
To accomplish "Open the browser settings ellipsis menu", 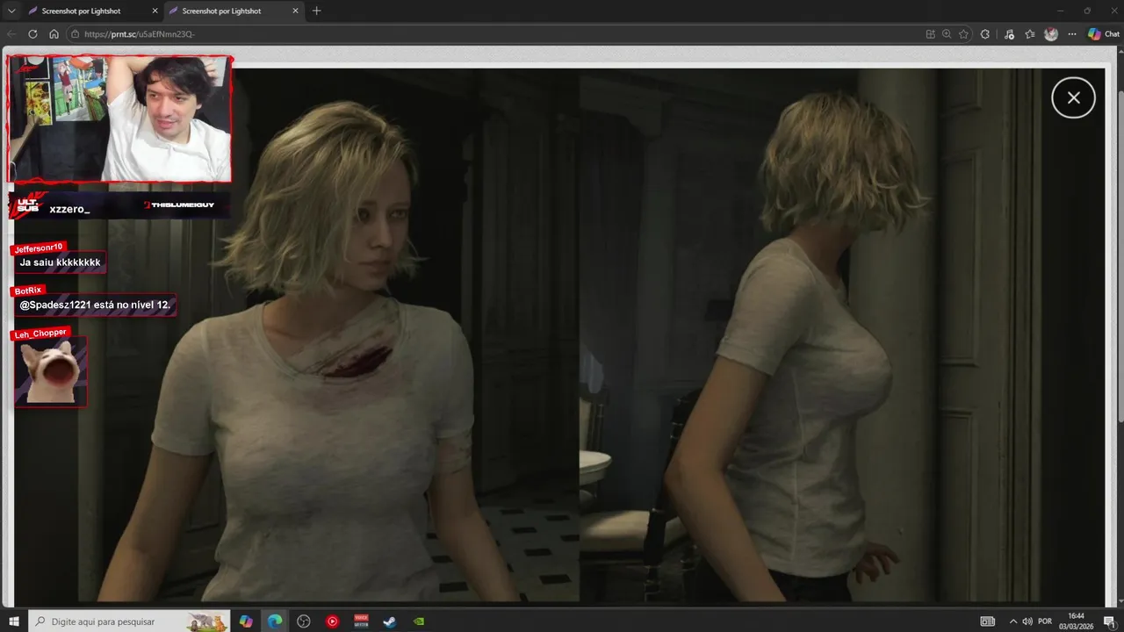I will tap(1071, 34).
